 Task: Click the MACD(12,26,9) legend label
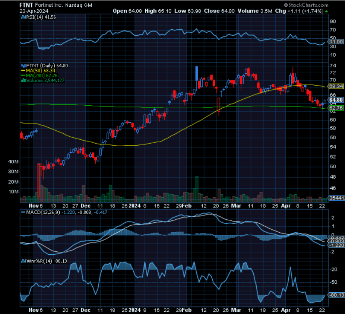point(43,212)
